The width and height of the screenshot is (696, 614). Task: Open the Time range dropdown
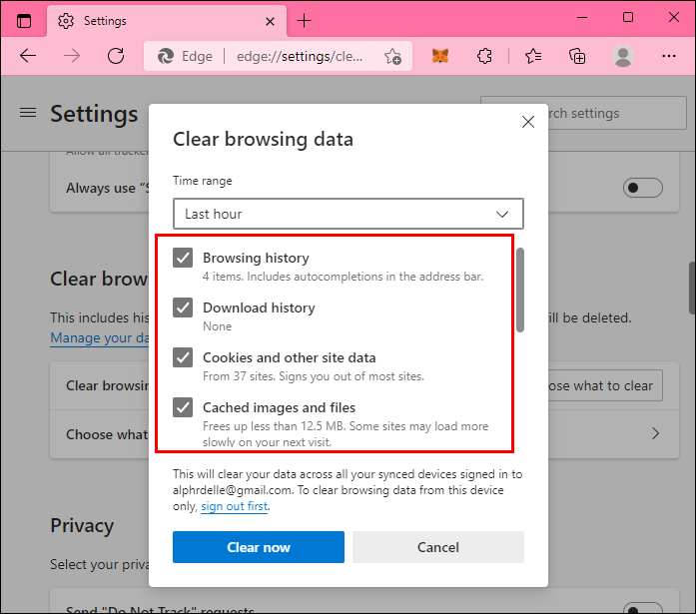(348, 214)
